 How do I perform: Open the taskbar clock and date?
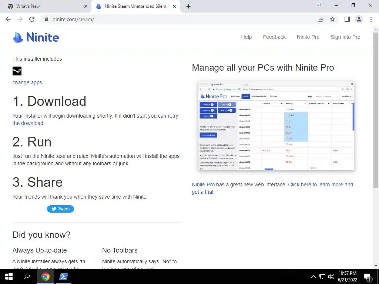pos(347,277)
